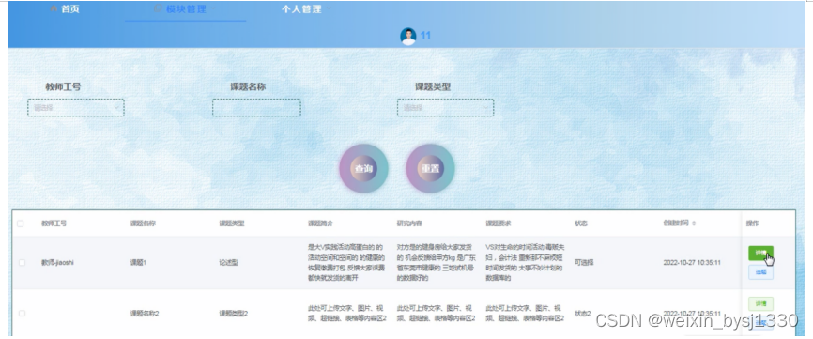Viewport: 813px width, 339px height.
Task: Click the 状态2 status cell
Action: [x=583, y=314]
